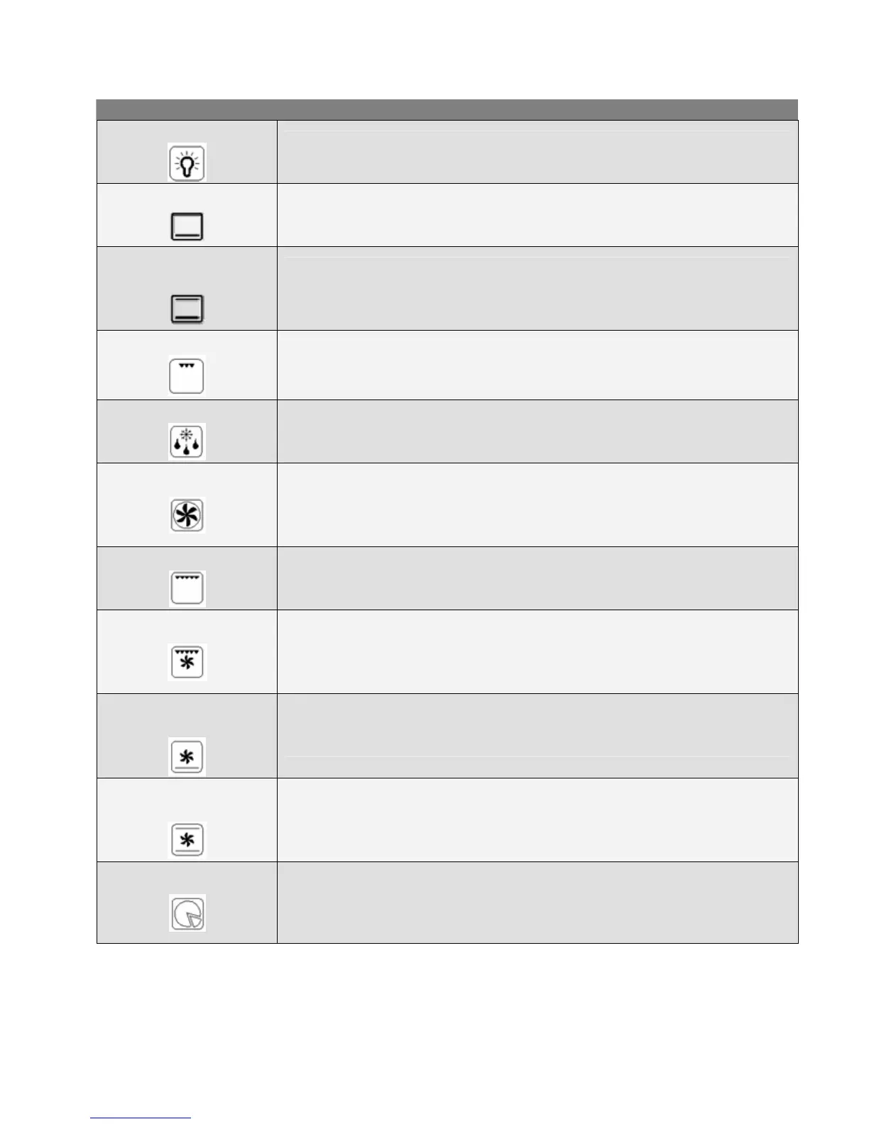Image resolution: width=869 pixels, height=1124 pixels.
Task: Click the description cell beside the three-triangle grill
Action: pos(537,365)
